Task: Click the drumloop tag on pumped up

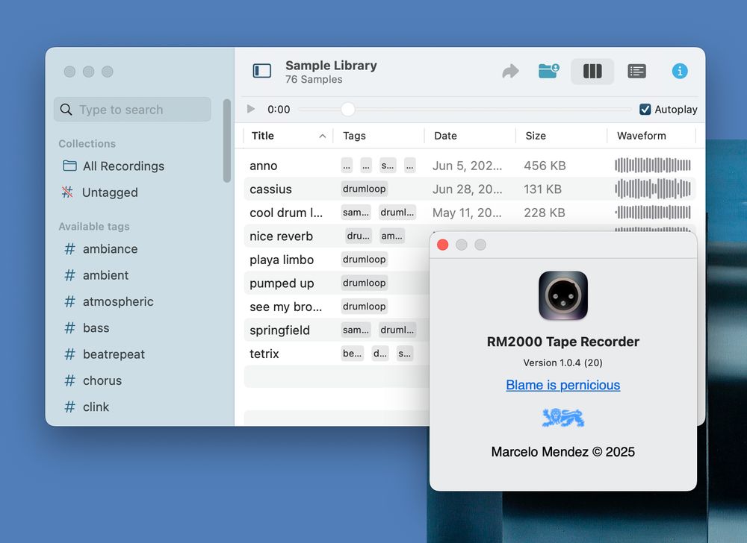Action: coord(365,283)
